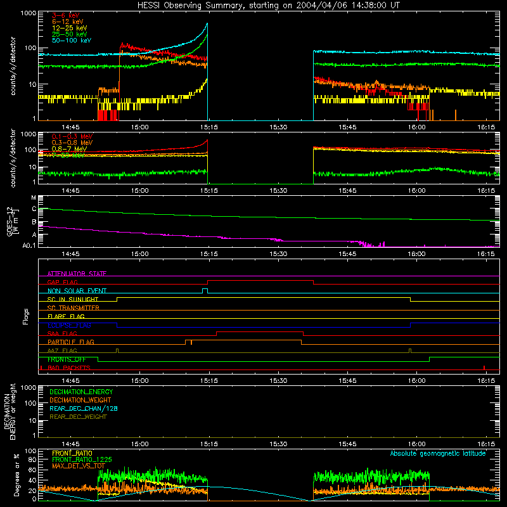Click the 0.8-7 MeV legend label
This screenshot has height=507, width=507.
[x=69, y=149]
